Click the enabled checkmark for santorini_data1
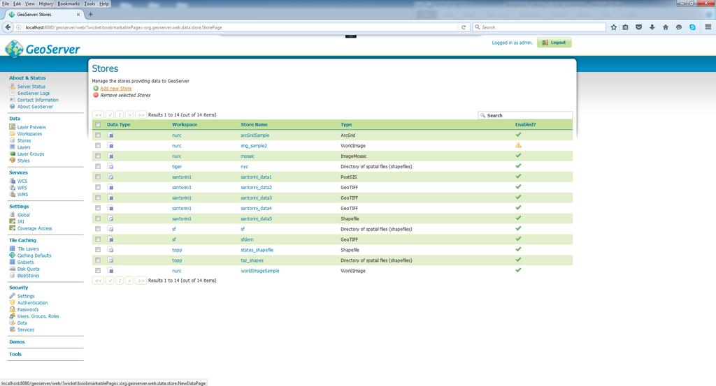Viewport: 716px width, 386px height. tap(518, 177)
